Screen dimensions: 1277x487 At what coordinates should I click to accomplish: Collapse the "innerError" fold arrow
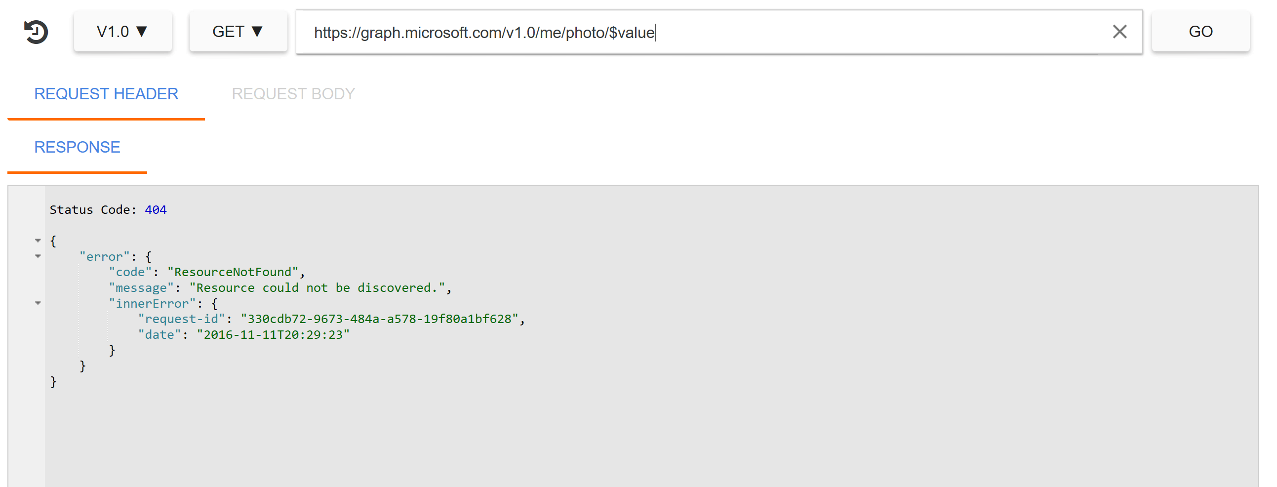(38, 303)
